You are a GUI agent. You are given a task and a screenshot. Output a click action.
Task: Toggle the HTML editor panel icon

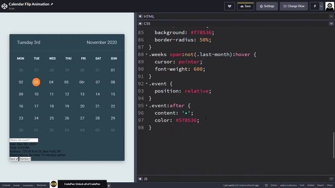coord(140,16)
